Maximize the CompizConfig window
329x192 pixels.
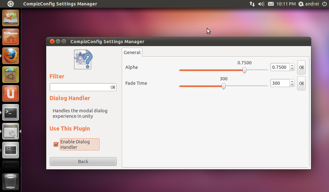click(x=64, y=42)
